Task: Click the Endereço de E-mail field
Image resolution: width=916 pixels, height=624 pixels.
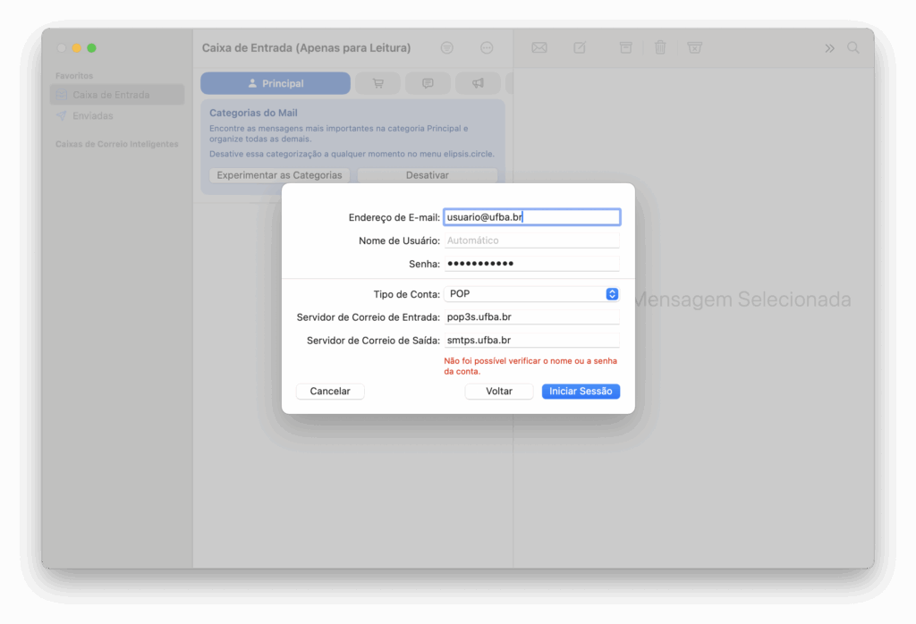Action: 531,217
